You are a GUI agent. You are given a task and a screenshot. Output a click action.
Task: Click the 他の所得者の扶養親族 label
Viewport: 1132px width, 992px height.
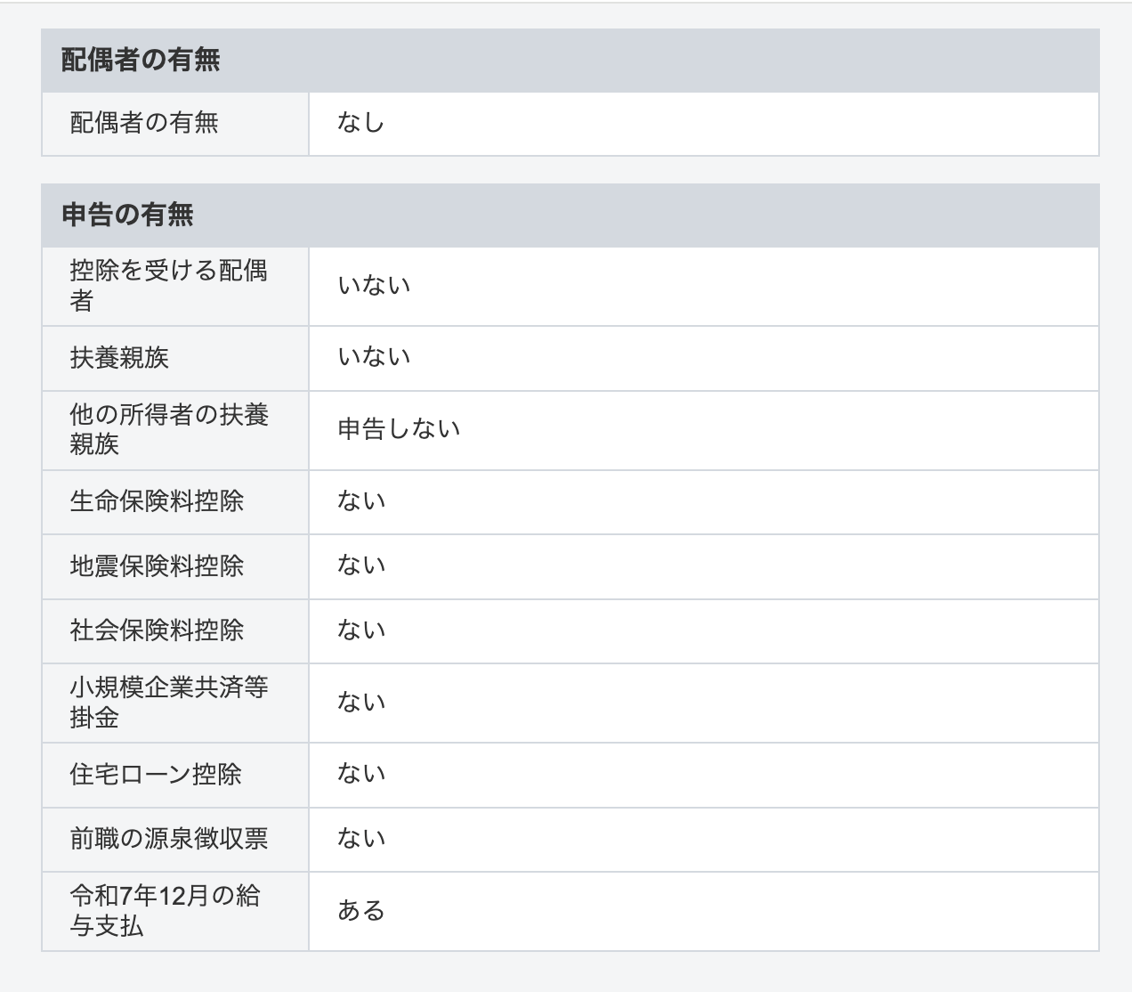coord(168,429)
